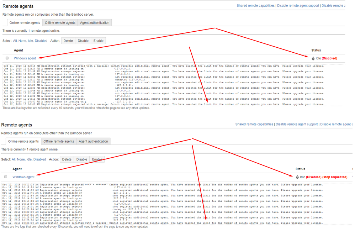Click Select 'Disabled' link in lower screenshot
This screenshot has height=237, width=355.
[39, 159]
